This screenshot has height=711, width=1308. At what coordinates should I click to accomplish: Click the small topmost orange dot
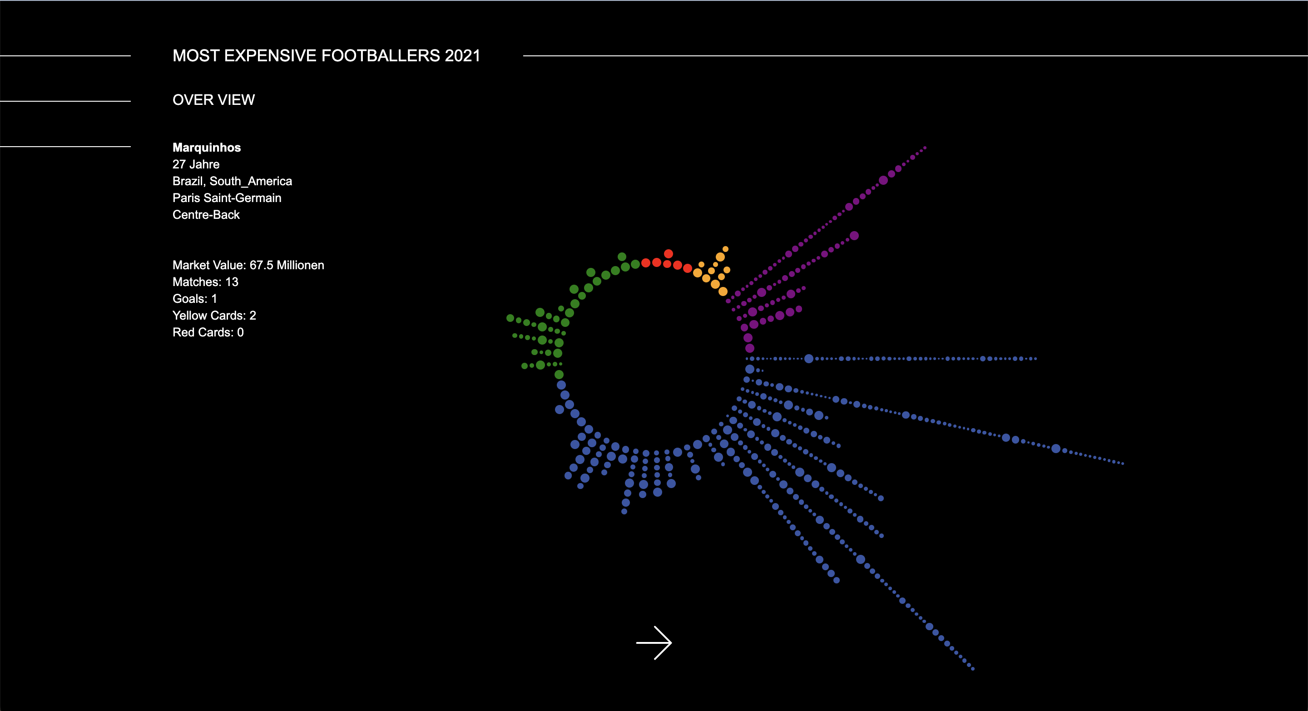(725, 249)
